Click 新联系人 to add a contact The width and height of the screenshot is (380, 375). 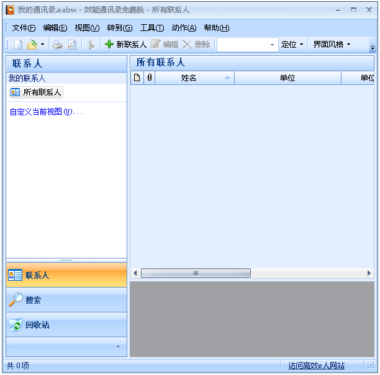coord(125,45)
